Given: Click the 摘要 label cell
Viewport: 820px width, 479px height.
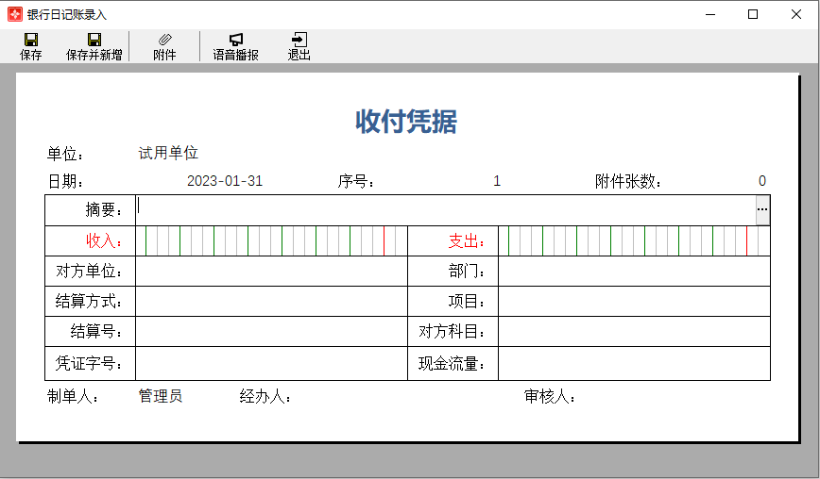Looking at the screenshot, I should pyautogui.click(x=90, y=209).
